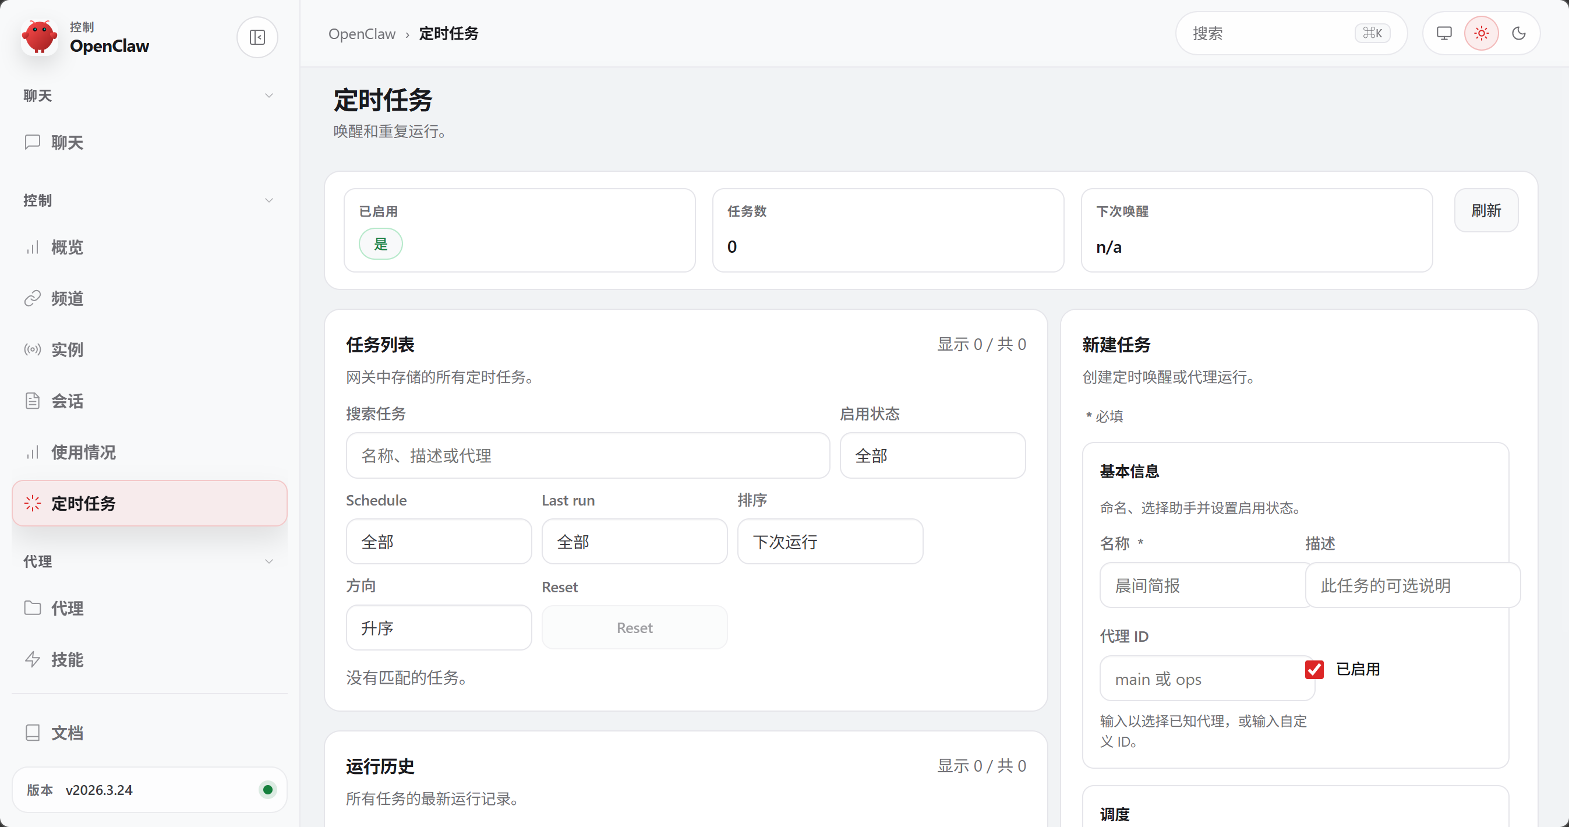Go to 概览 in the sidebar
This screenshot has width=1569, height=827.
click(67, 248)
